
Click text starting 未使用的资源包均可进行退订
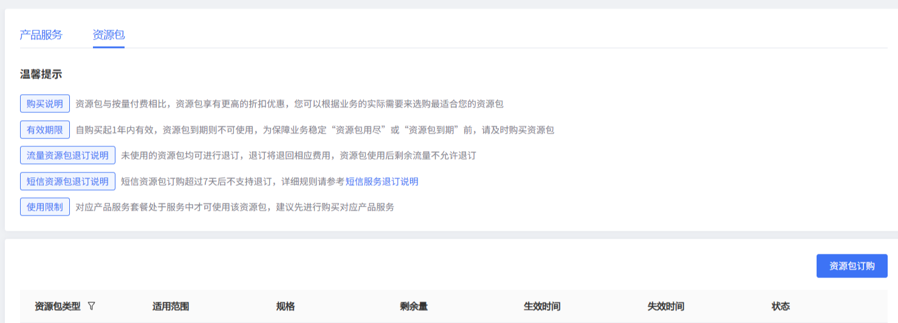pos(298,155)
